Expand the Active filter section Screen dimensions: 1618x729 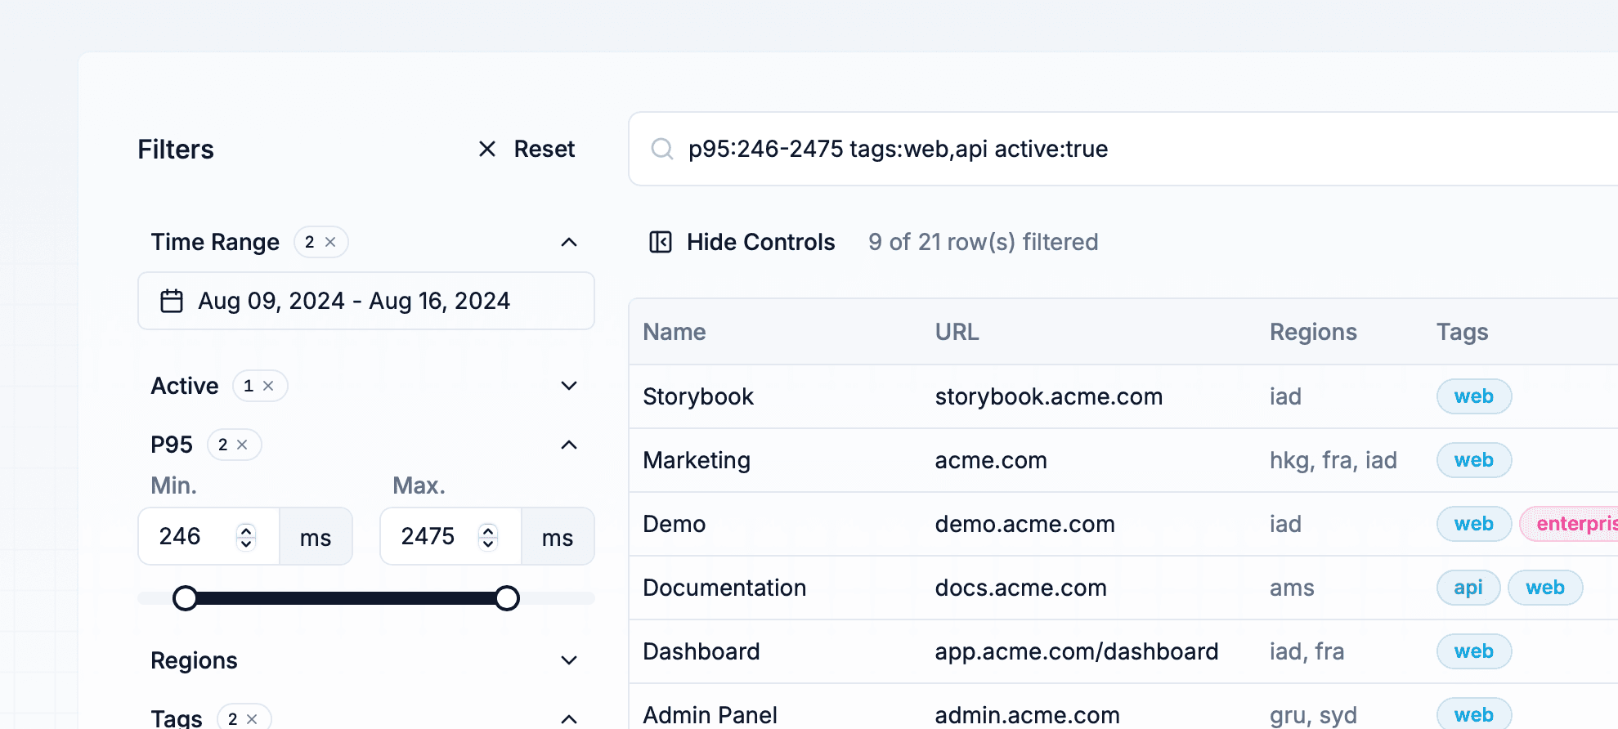pyautogui.click(x=569, y=386)
